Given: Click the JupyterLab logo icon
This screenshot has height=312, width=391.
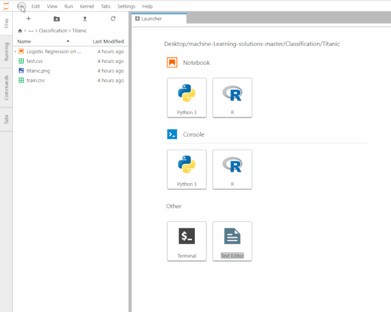Looking at the screenshot, I should pyautogui.click(x=6, y=6).
